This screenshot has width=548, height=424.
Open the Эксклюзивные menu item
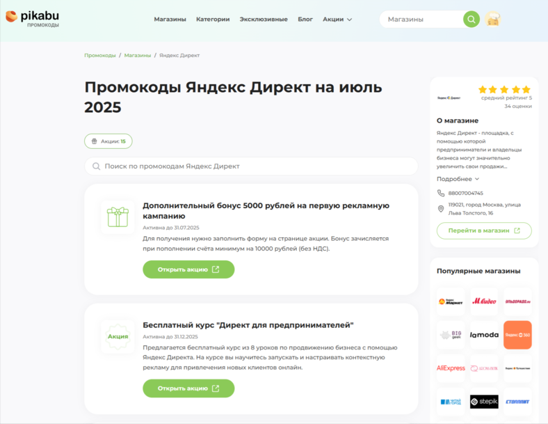[264, 19]
